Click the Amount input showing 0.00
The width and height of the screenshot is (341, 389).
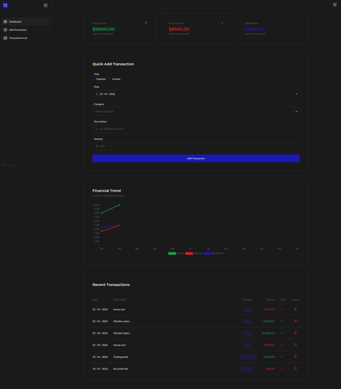(196, 146)
